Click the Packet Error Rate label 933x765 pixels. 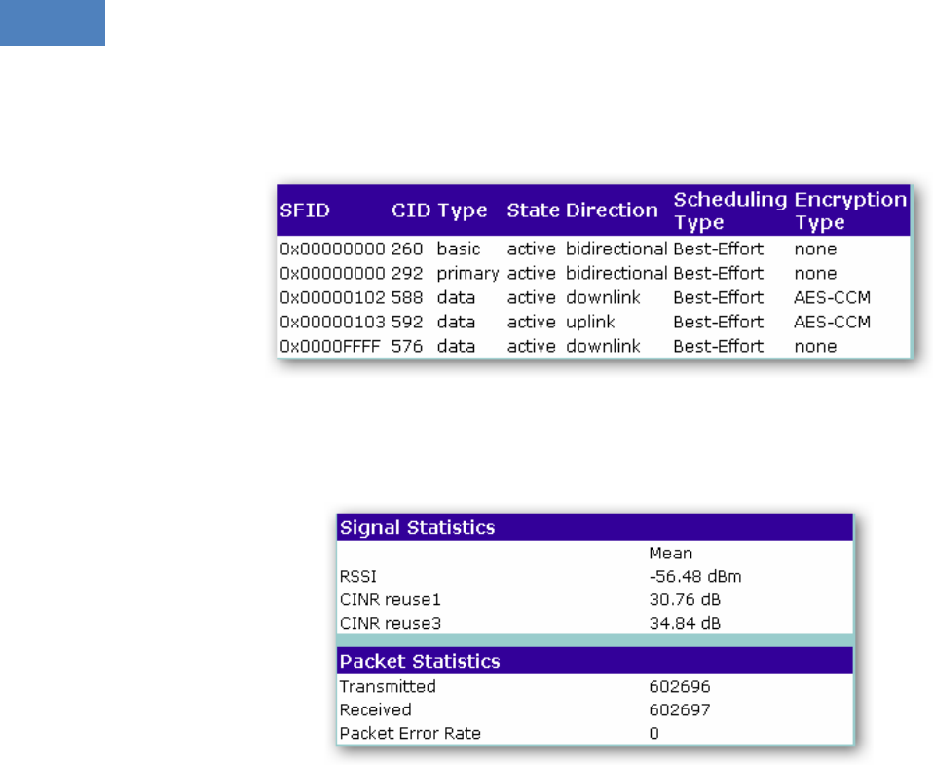pos(410,733)
